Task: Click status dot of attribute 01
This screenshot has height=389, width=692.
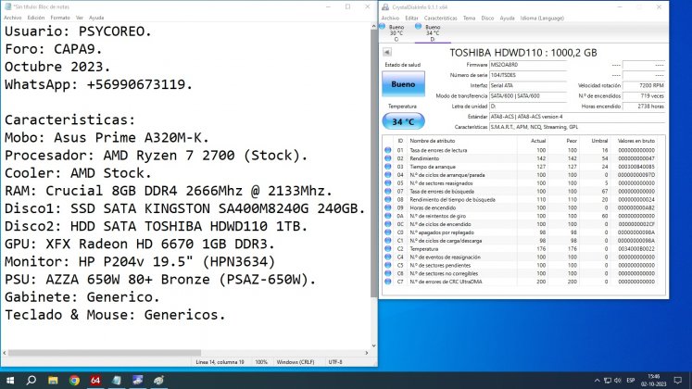Action: pyautogui.click(x=388, y=150)
